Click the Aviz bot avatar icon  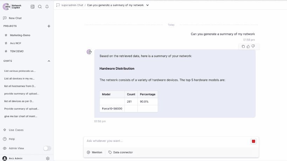point(89,52)
